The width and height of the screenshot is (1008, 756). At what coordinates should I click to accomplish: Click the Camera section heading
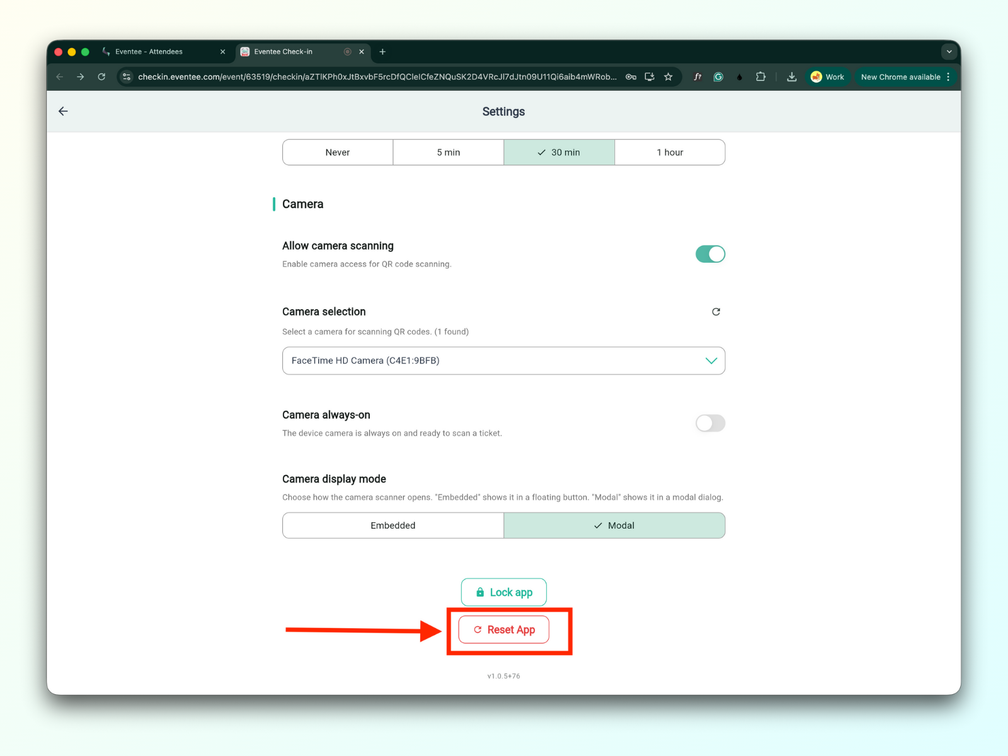[302, 204]
